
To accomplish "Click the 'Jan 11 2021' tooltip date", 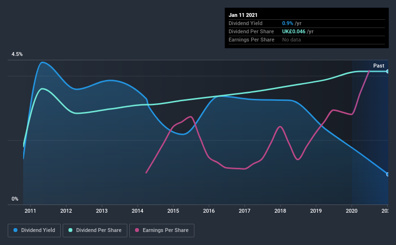I will (x=243, y=15).
